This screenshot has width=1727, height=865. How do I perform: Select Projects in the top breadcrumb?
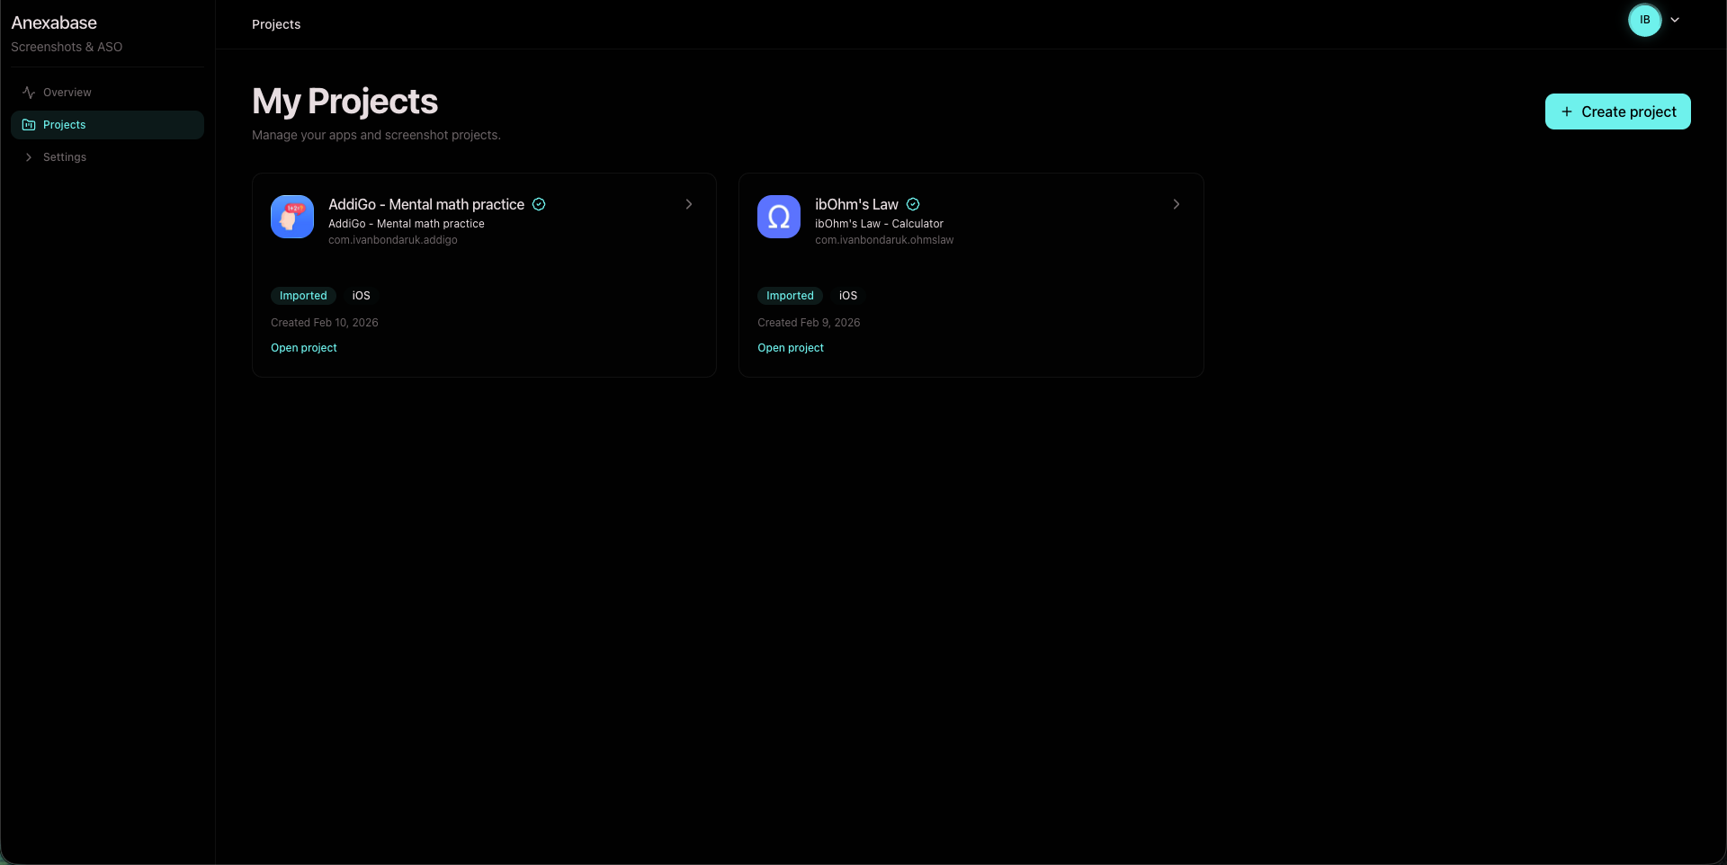(x=275, y=24)
